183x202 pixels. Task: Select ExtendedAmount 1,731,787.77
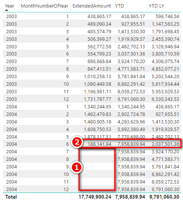97,99
